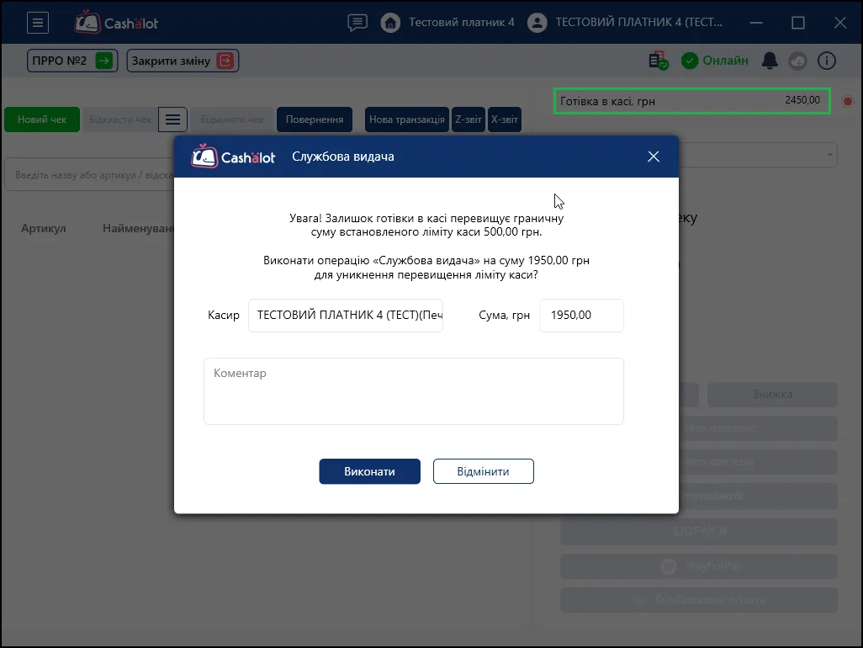Viewport: 863px width, 648px height.
Task: Click Готівка в касі field
Action: tap(692, 101)
